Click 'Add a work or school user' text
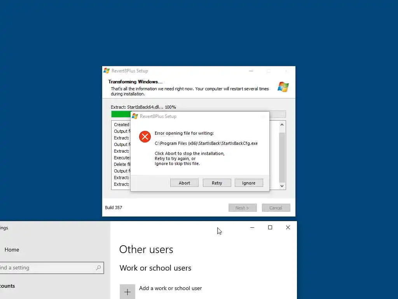Viewport: 398px width, 299px height. point(170,288)
